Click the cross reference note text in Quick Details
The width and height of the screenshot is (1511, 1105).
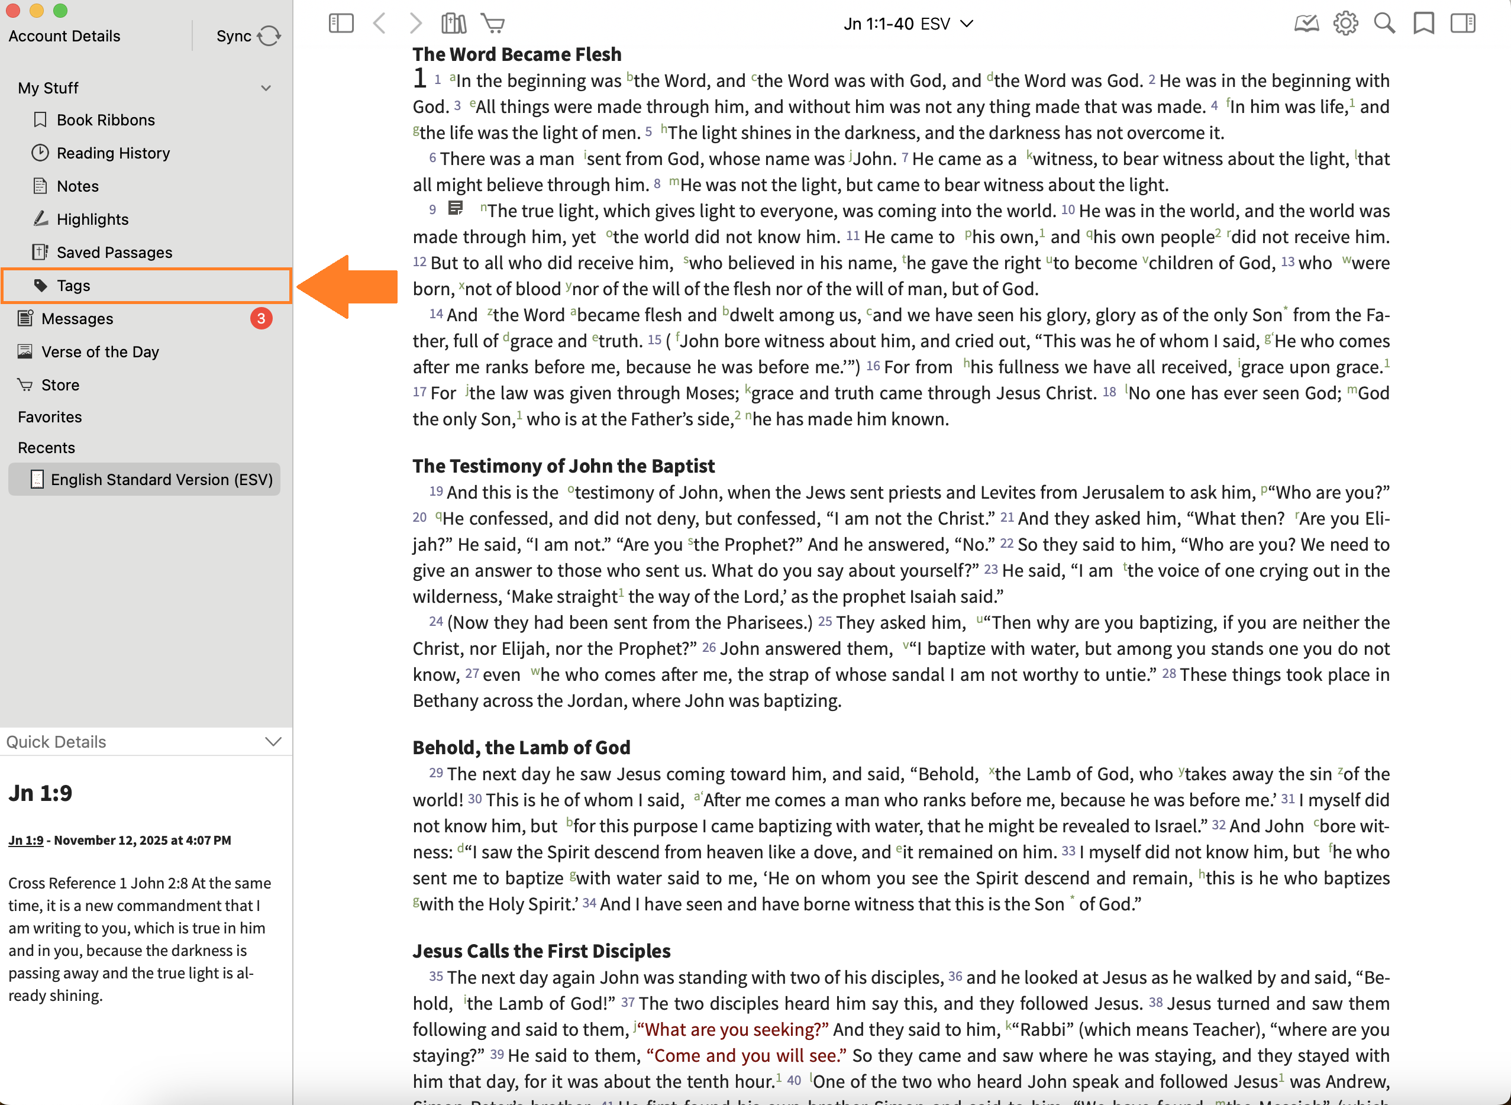pyautogui.click(x=140, y=939)
